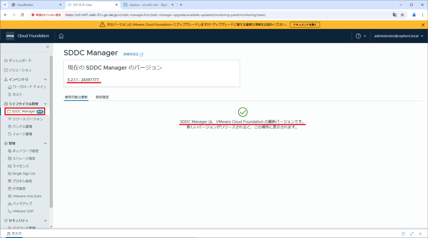
Task: Expand tasks panel with double-up chevron
Action: (420, 234)
